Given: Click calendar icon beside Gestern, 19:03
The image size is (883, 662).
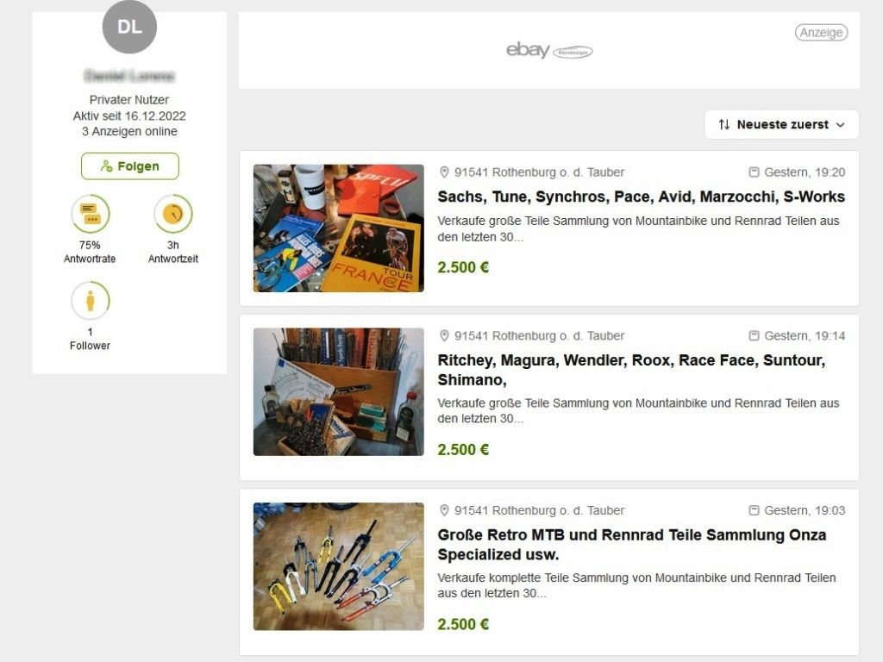Looking at the screenshot, I should click(754, 510).
